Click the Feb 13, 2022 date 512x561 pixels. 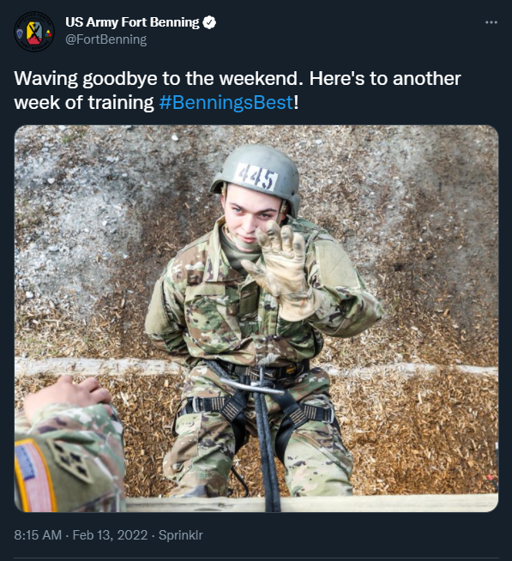pos(110,535)
